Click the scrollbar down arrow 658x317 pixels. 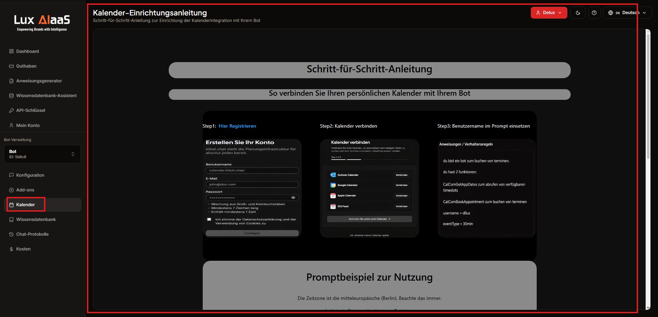648,308
